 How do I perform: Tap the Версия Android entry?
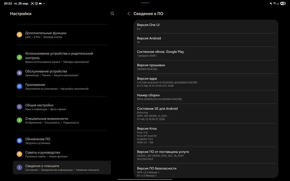pos(206,40)
